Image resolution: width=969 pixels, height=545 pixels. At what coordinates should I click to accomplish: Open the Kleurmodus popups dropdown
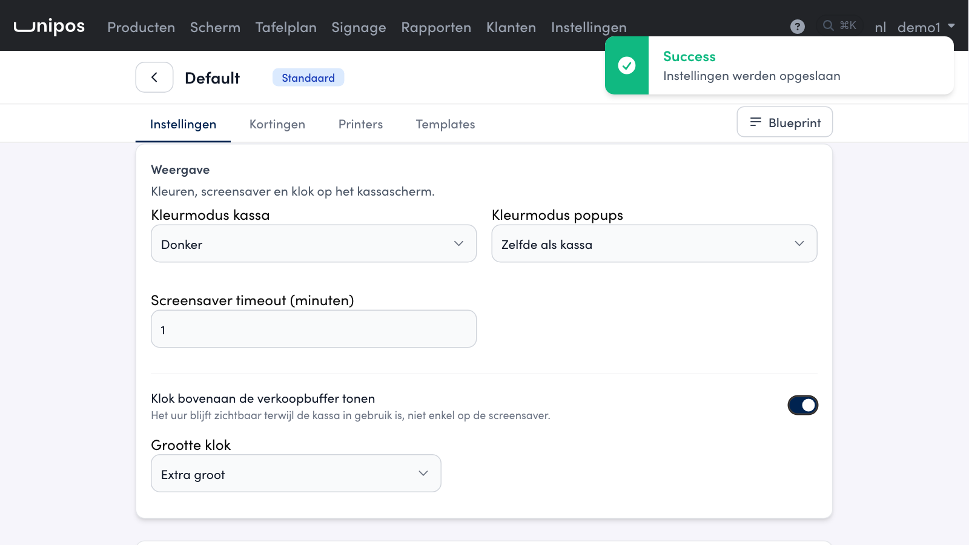(654, 243)
